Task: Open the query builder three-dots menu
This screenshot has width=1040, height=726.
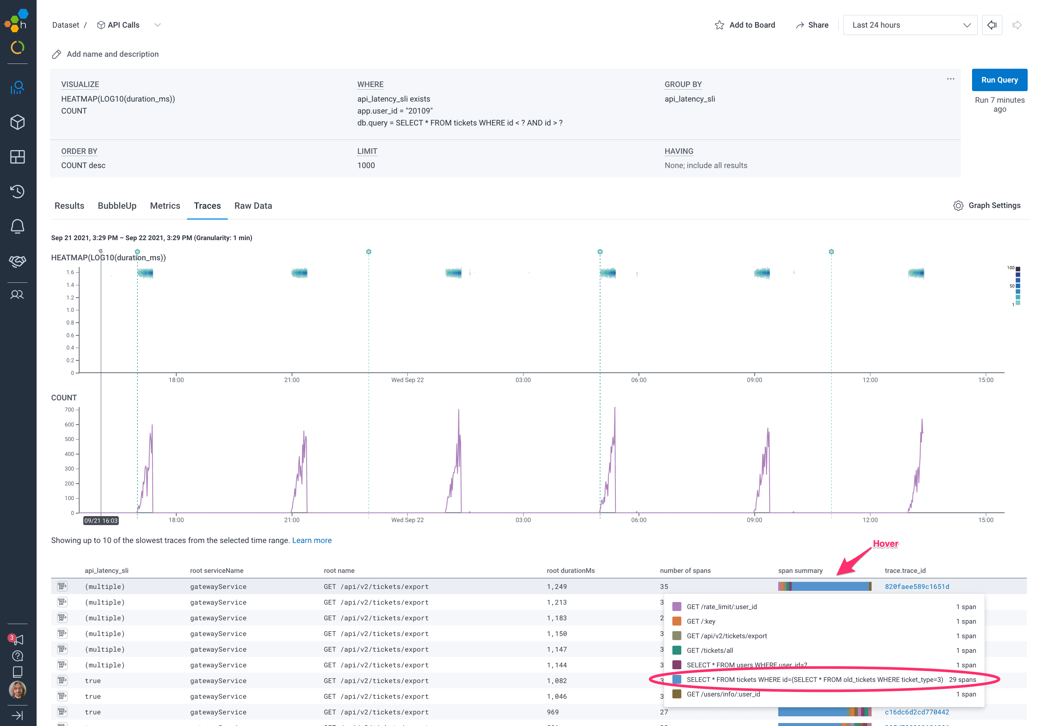Action: 950,79
